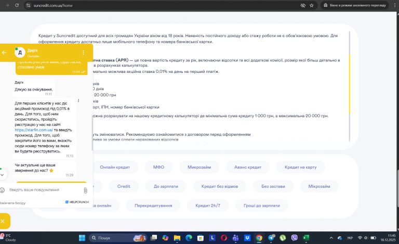Click the chat conversation scrollbar
399x244 pixels.
coord(92,134)
